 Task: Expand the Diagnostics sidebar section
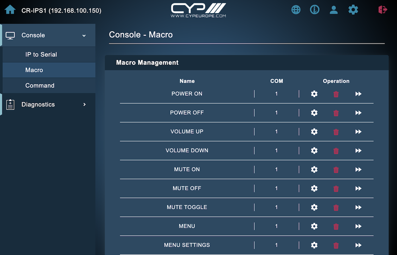[38, 105]
